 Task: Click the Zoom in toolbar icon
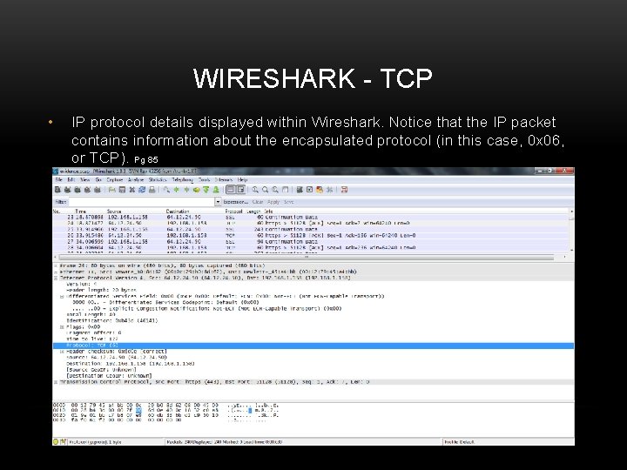click(255, 190)
